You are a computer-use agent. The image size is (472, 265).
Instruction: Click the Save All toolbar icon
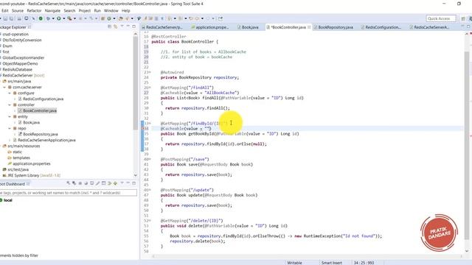tap(11, 18)
